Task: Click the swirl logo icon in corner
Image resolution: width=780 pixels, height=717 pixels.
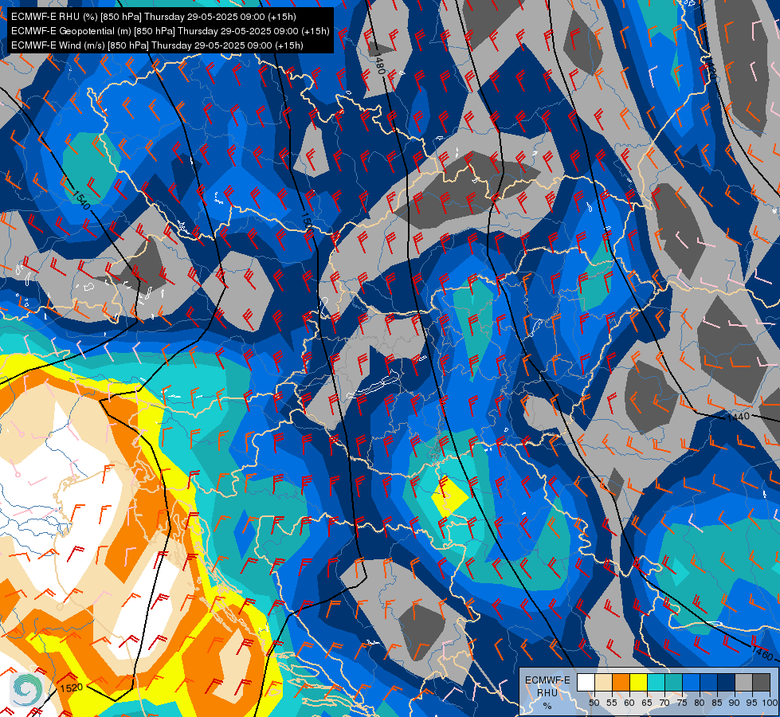Action: coord(26,690)
